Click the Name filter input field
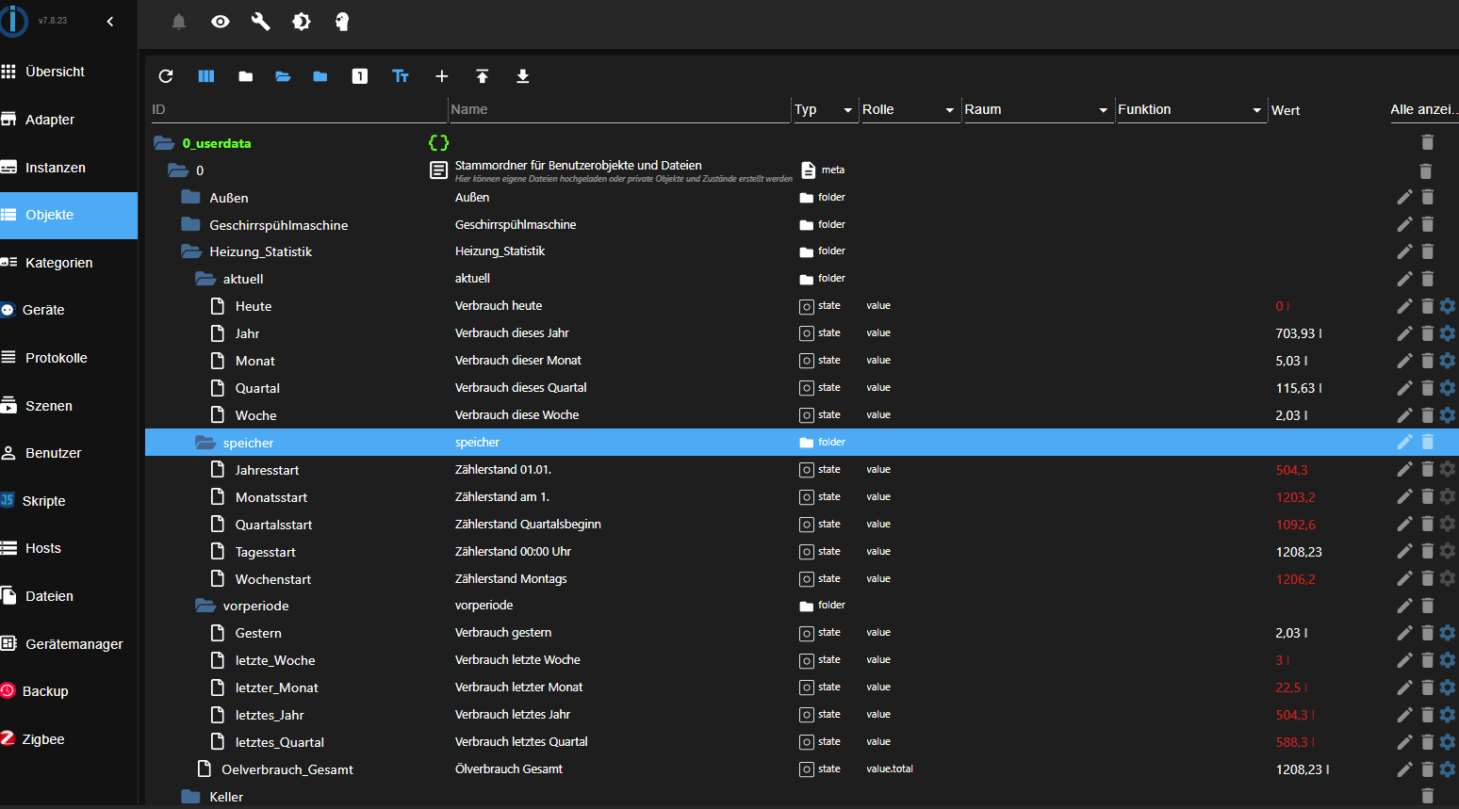 (x=619, y=109)
